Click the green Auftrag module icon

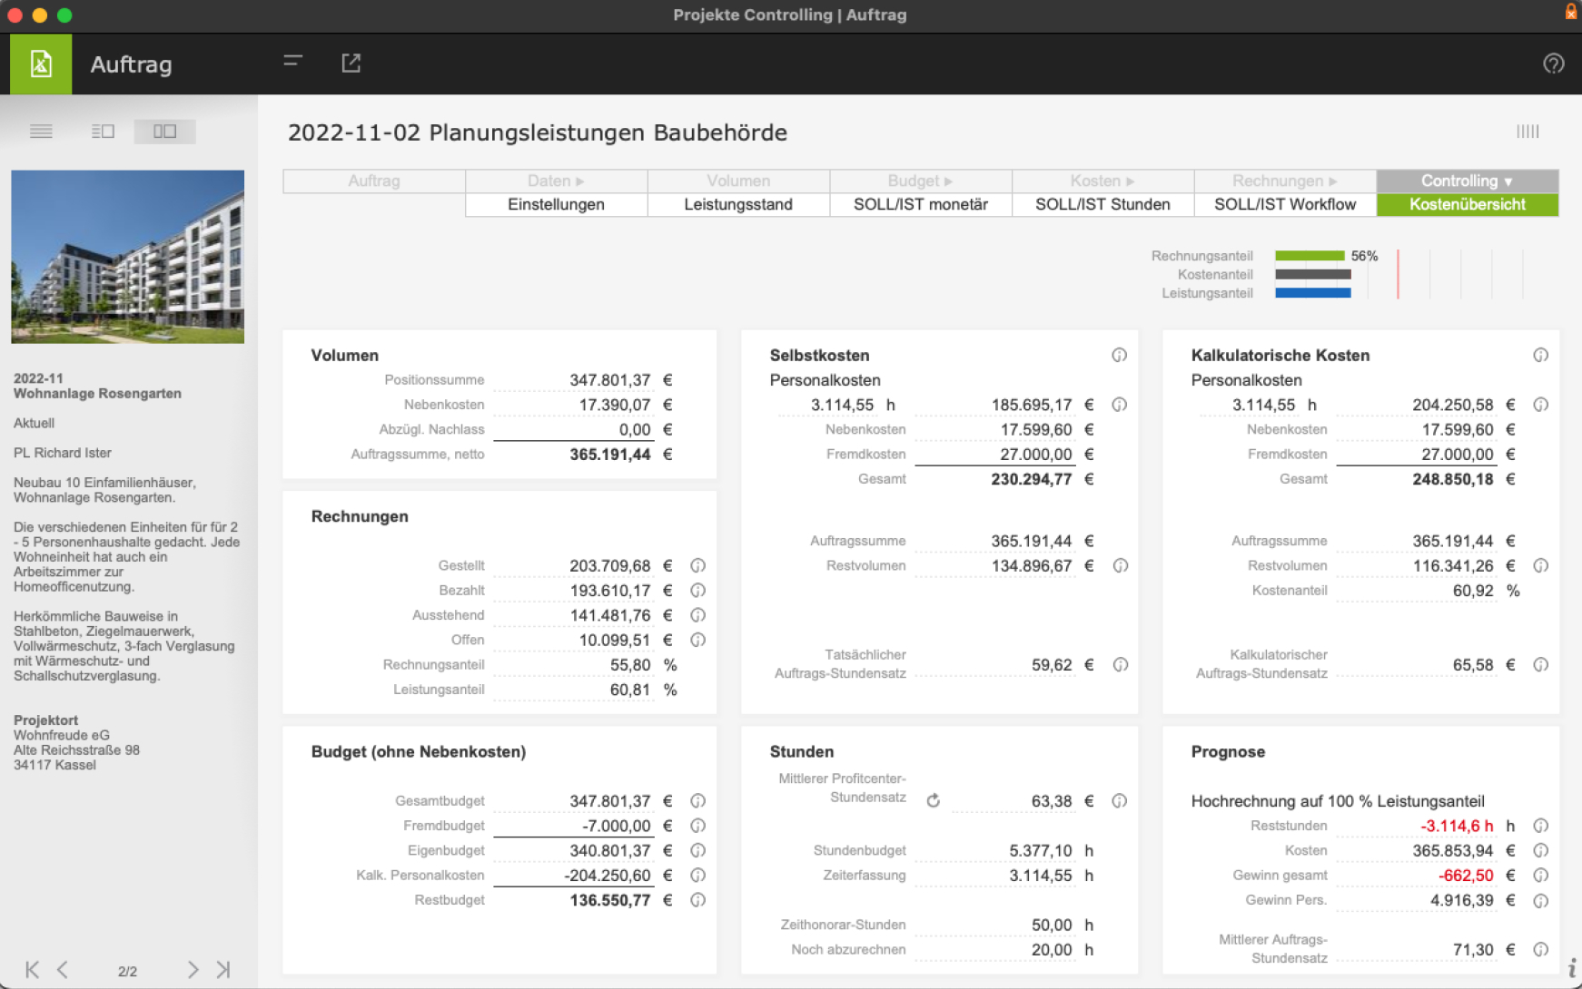pyautogui.click(x=41, y=64)
